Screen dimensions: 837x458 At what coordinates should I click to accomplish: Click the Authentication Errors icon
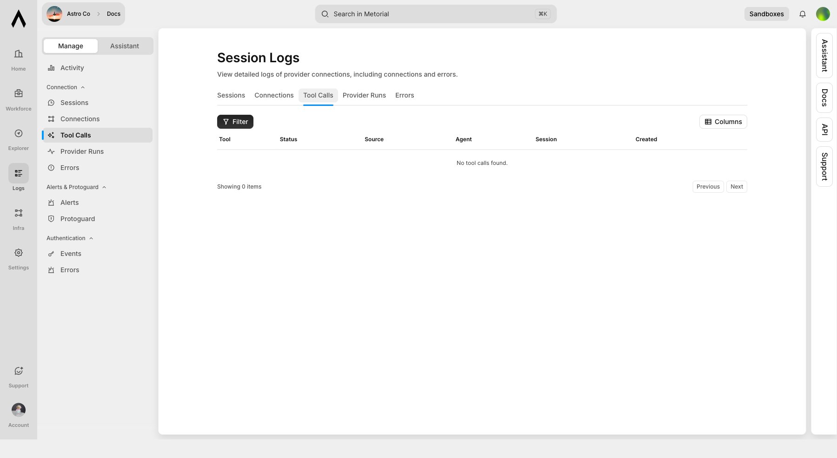click(51, 270)
